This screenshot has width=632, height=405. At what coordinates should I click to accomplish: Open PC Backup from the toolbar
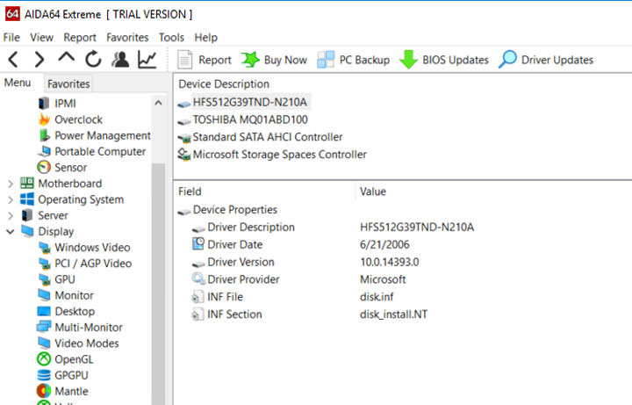[353, 60]
